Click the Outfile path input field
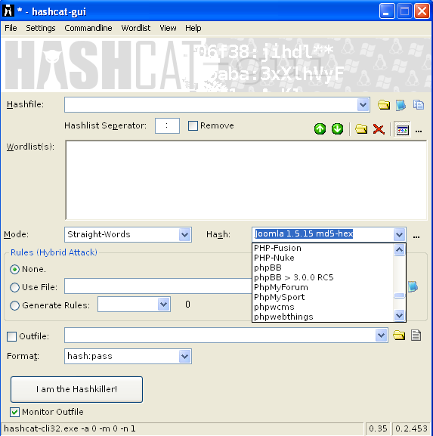The height and width of the screenshot is (436, 433). pyautogui.click(x=220, y=336)
